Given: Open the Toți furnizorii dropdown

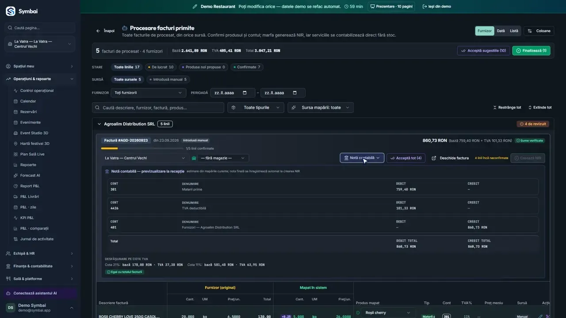Looking at the screenshot, I should tap(148, 93).
